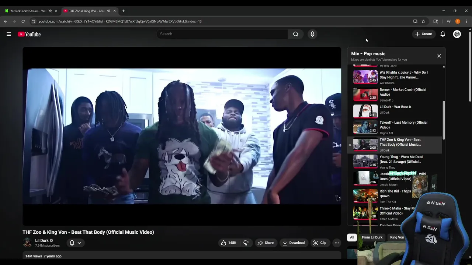Start voice search with microphone icon
The width and height of the screenshot is (472, 265).
click(x=312, y=34)
